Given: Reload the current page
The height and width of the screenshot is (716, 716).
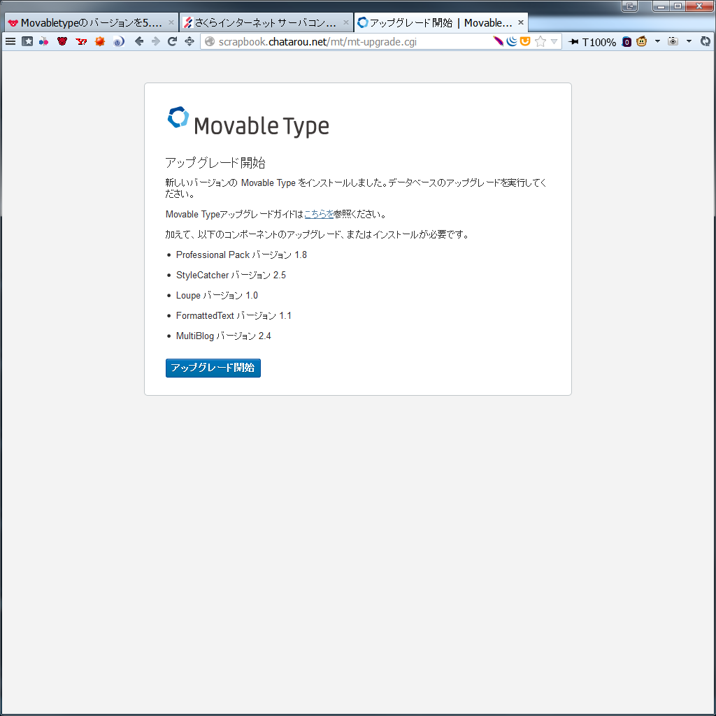Looking at the screenshot, I should 172,41.
